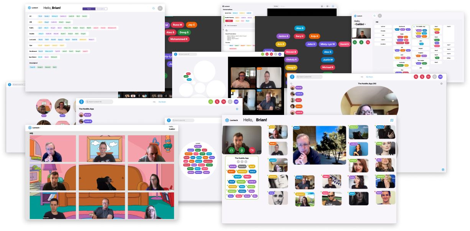Viewport: 470px width, 231px height.
Task: Select the Omar video thumbnail in Brian's gallery
Action: click(x=278, y=198)
